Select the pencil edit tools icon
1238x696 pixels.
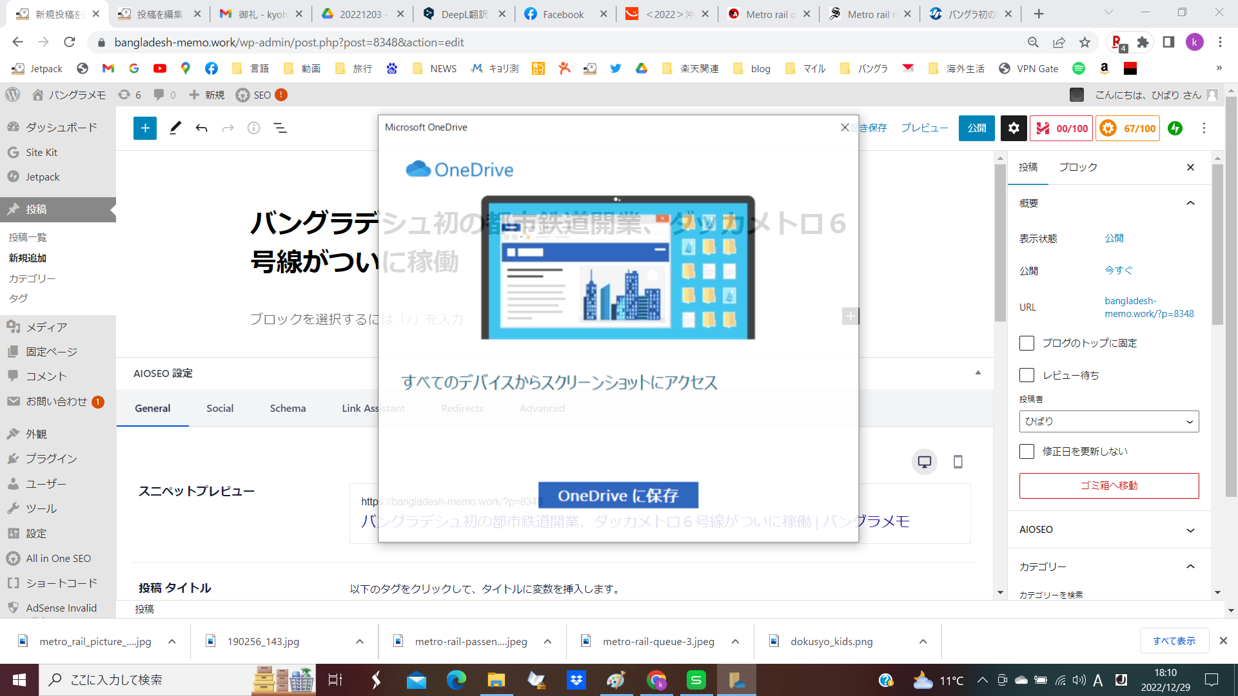pyautogui.click(x=175, y=128)
